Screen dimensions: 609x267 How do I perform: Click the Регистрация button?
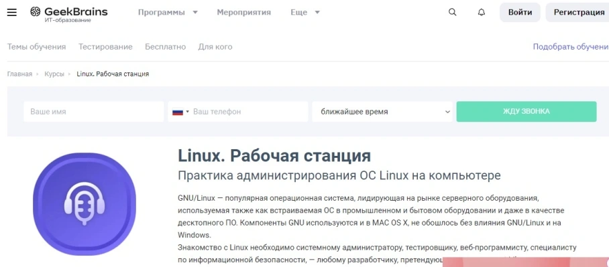[577, 13]
